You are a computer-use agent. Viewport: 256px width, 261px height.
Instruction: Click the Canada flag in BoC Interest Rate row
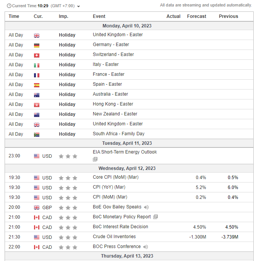[37, 227]
